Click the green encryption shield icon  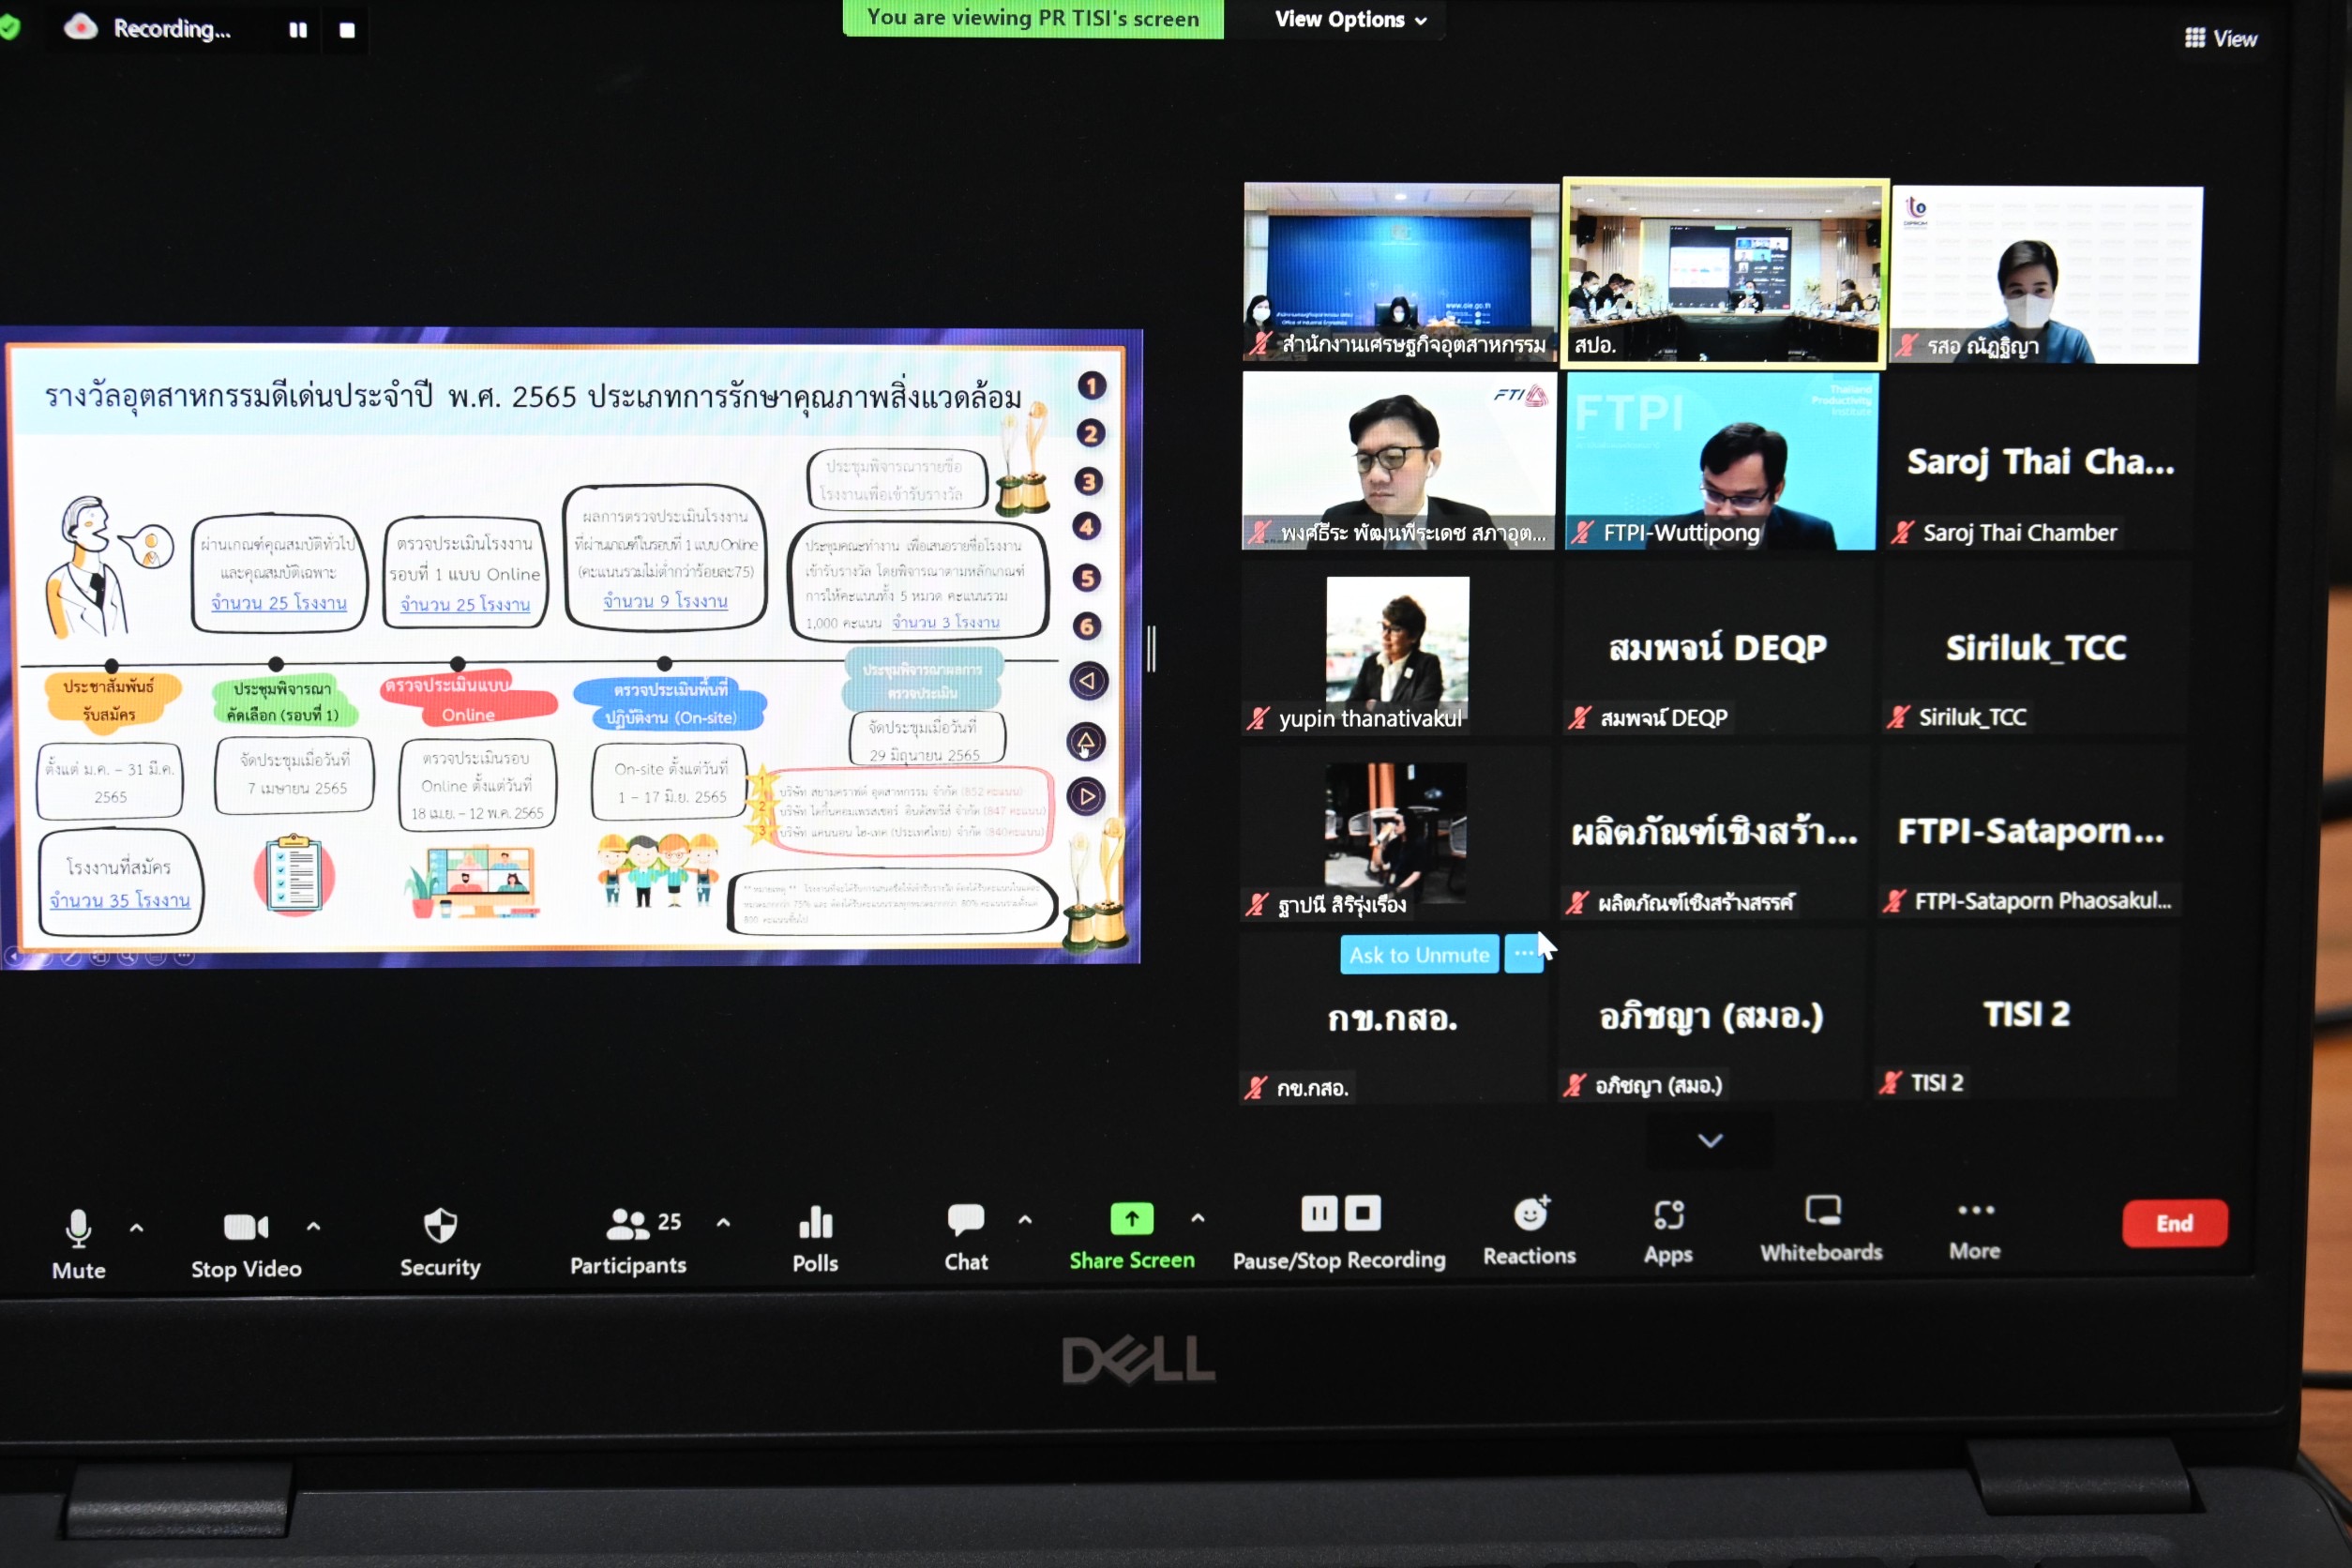pyautogui.click(x=9, y=27)
